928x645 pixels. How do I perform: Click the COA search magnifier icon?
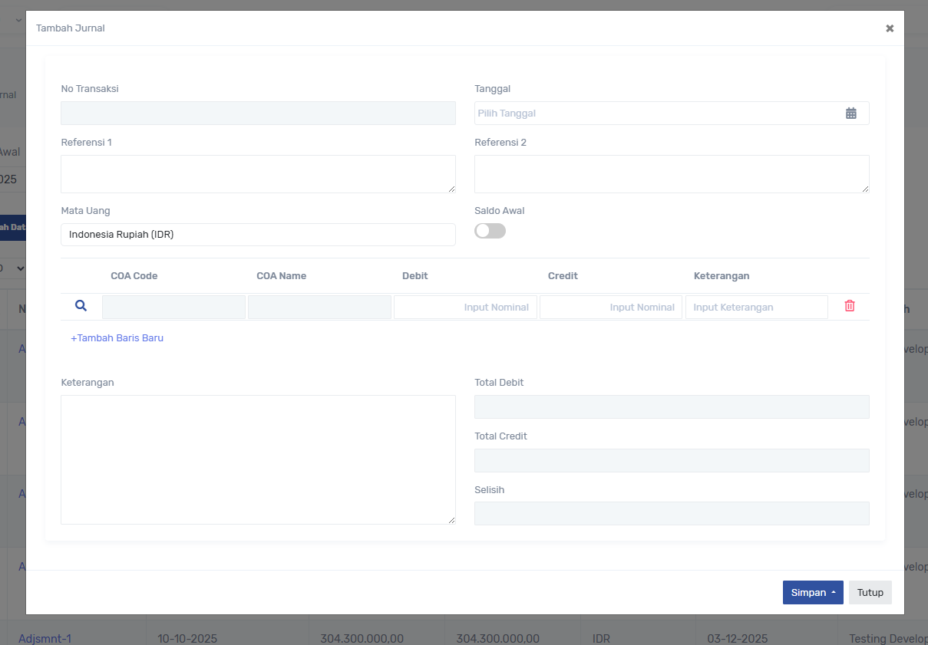81,306
